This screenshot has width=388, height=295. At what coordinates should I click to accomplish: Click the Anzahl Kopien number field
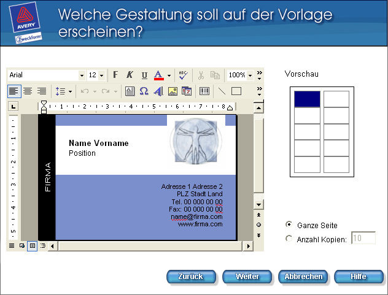coord(363,238)
